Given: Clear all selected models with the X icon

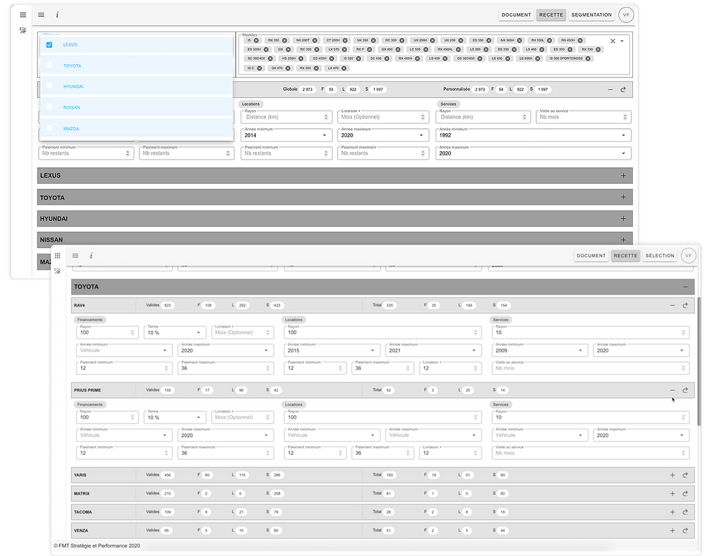Looking at the screenshot, I should [x=613, y=41].
